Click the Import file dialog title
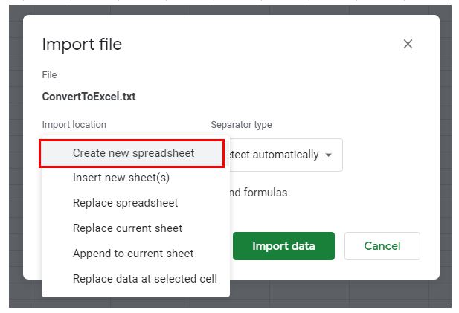The image size is (459, 313). pyautogui.click(x=82, y=44)
